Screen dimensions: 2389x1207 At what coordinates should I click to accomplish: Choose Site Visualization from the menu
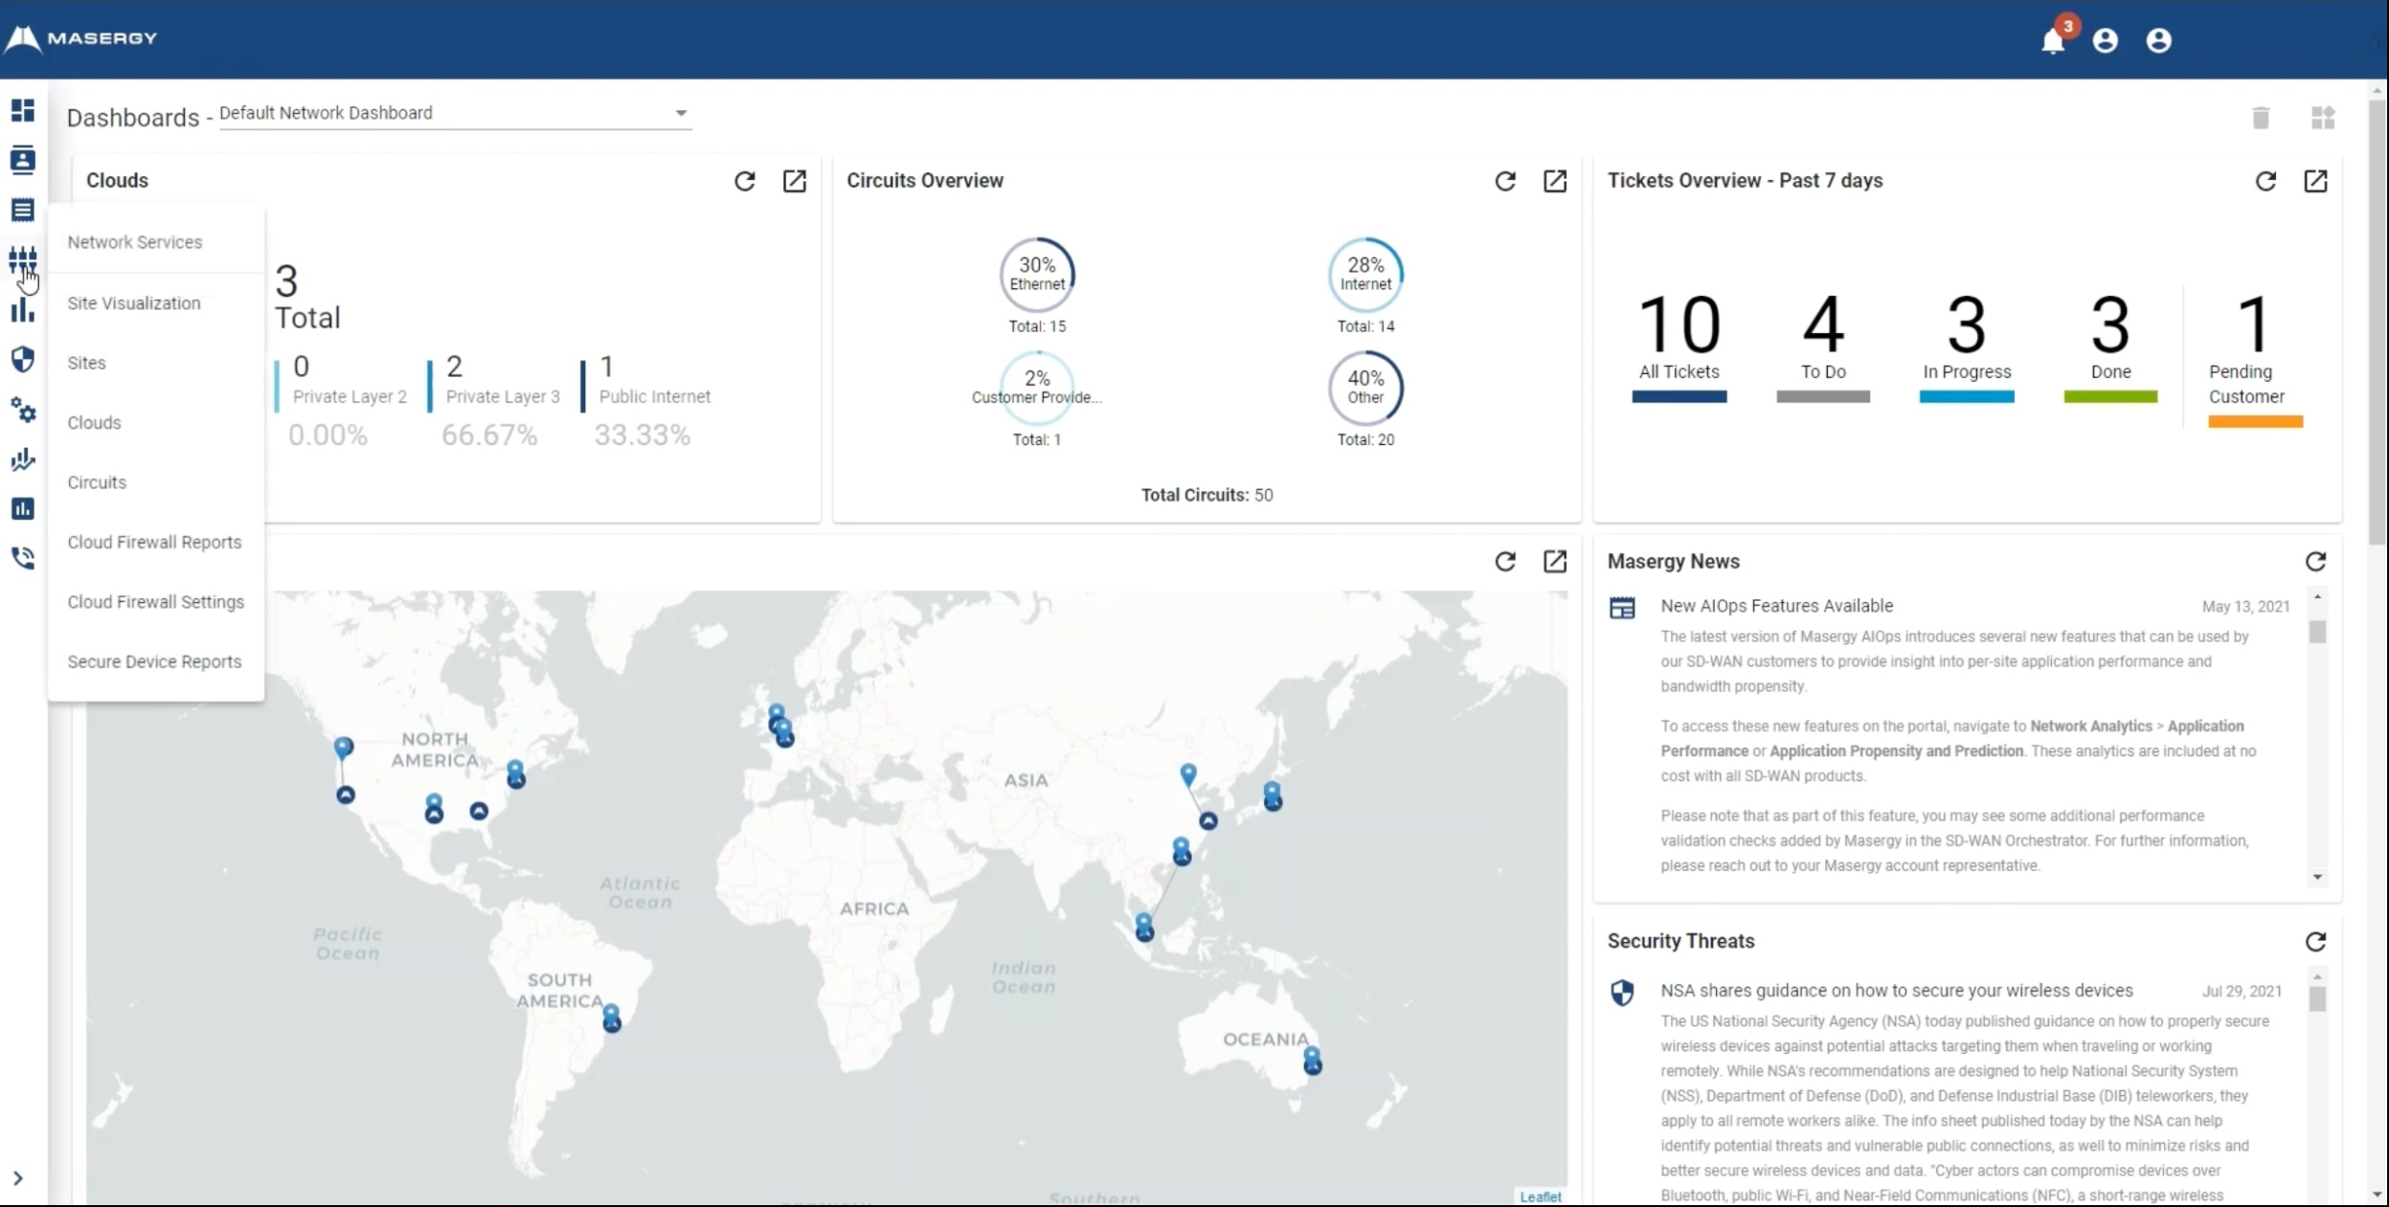pos(134,303)
